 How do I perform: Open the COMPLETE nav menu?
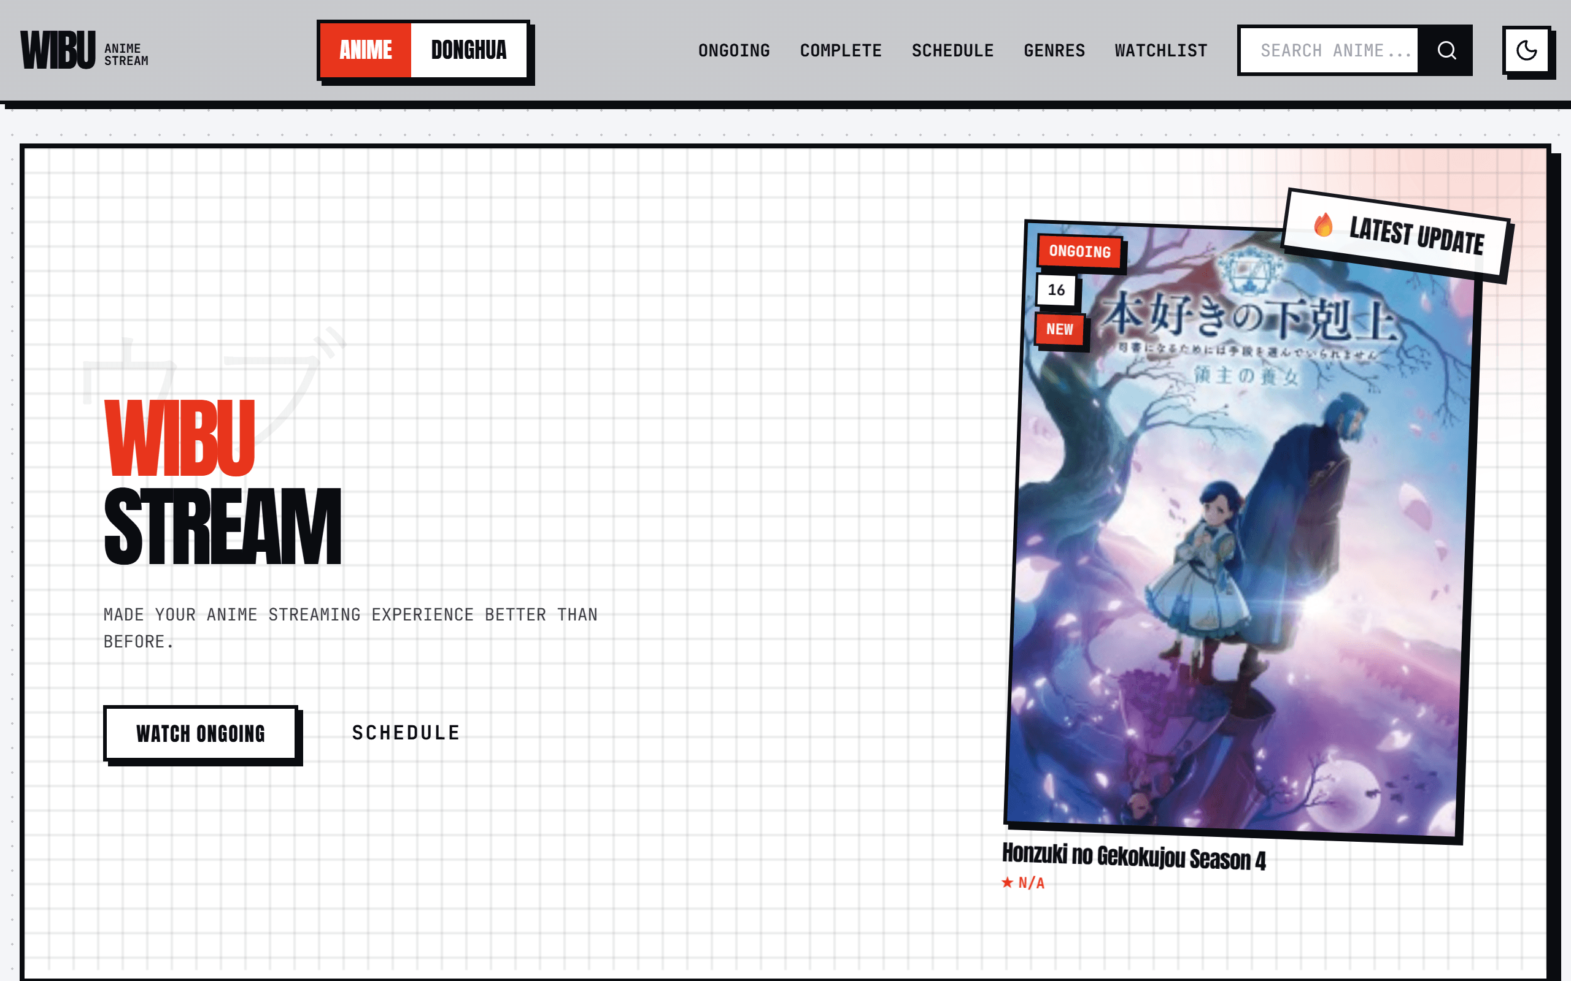(841, 51)
